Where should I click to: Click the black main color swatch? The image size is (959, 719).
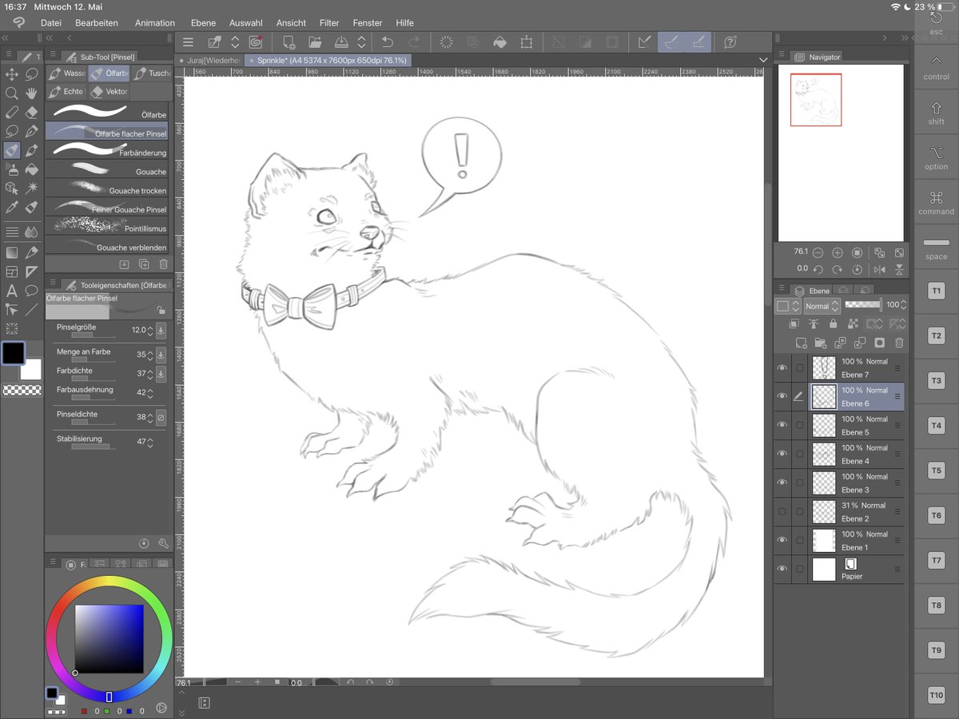[14, 353]
